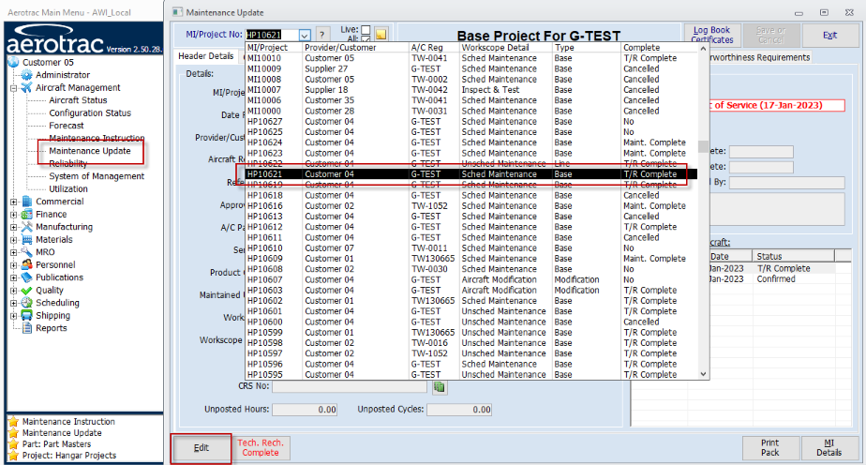Viewport: 866px width, 465px height.
Task: Toggle the All checkbox
Action: click(366, 39)
